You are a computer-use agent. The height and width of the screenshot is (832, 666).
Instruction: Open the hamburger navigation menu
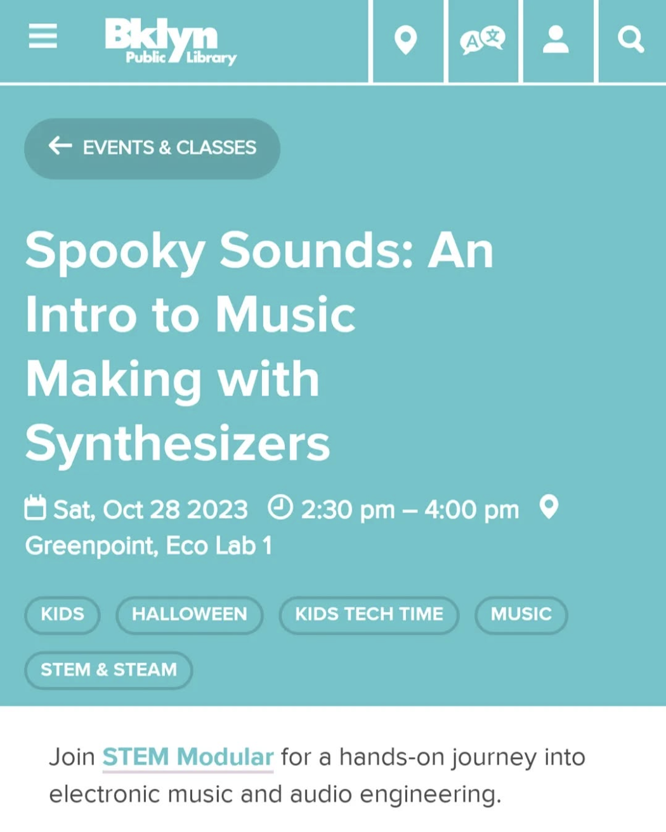[43, 36]
